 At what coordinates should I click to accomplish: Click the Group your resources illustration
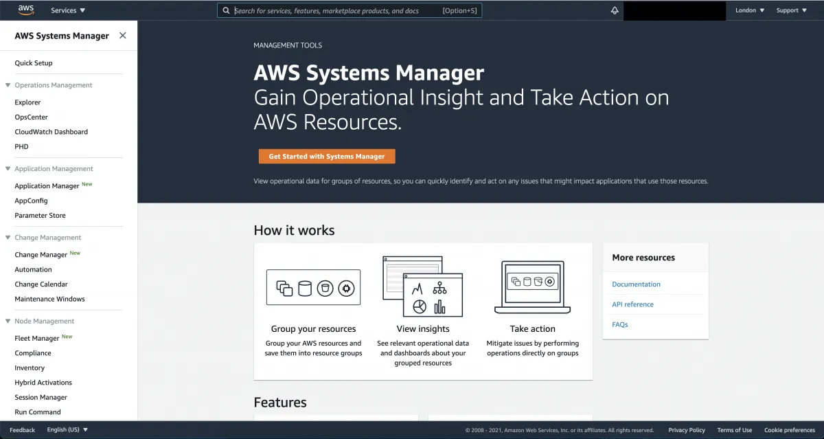tap(313, 287)
